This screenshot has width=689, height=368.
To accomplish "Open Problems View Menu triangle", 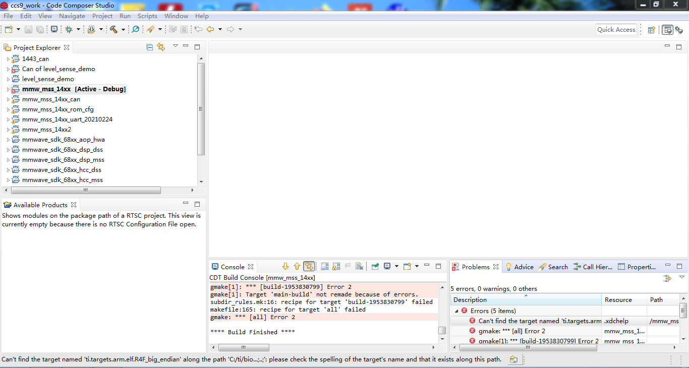I will 681,277.
